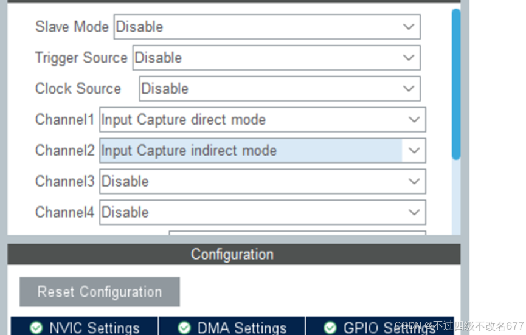Switch to the GPIO Settings tab

pyautogui.click(x=379, y=326)
